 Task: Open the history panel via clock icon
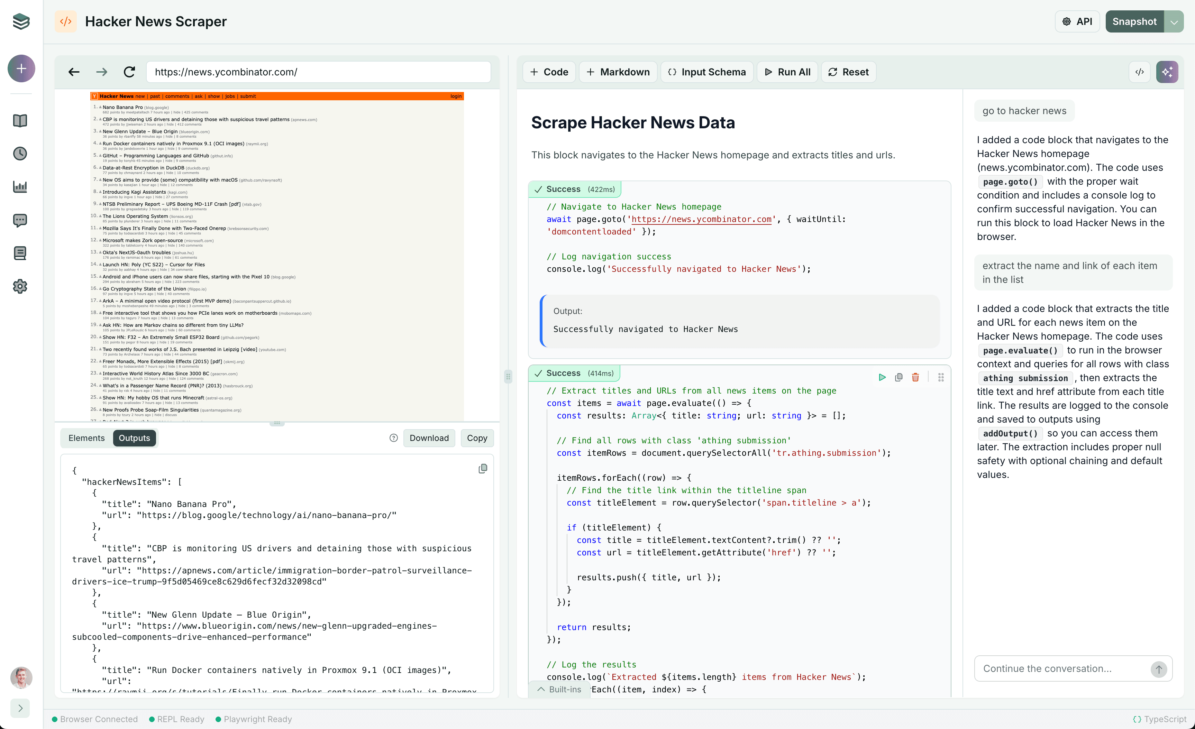click(20, 154)
